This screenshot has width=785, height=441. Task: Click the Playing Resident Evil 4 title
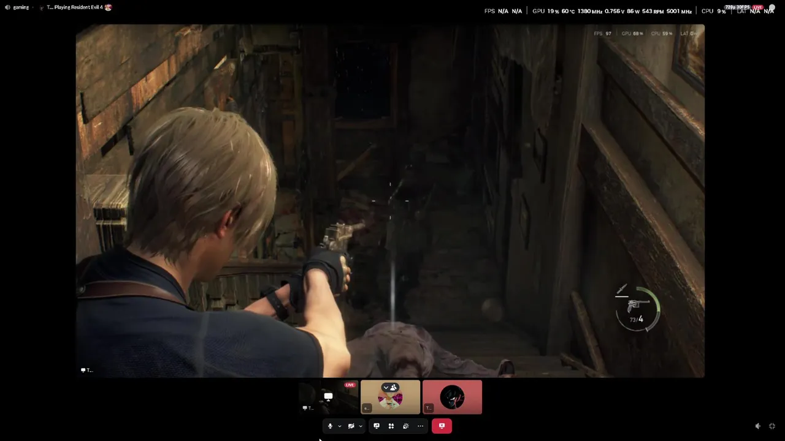tap(78, 7)
